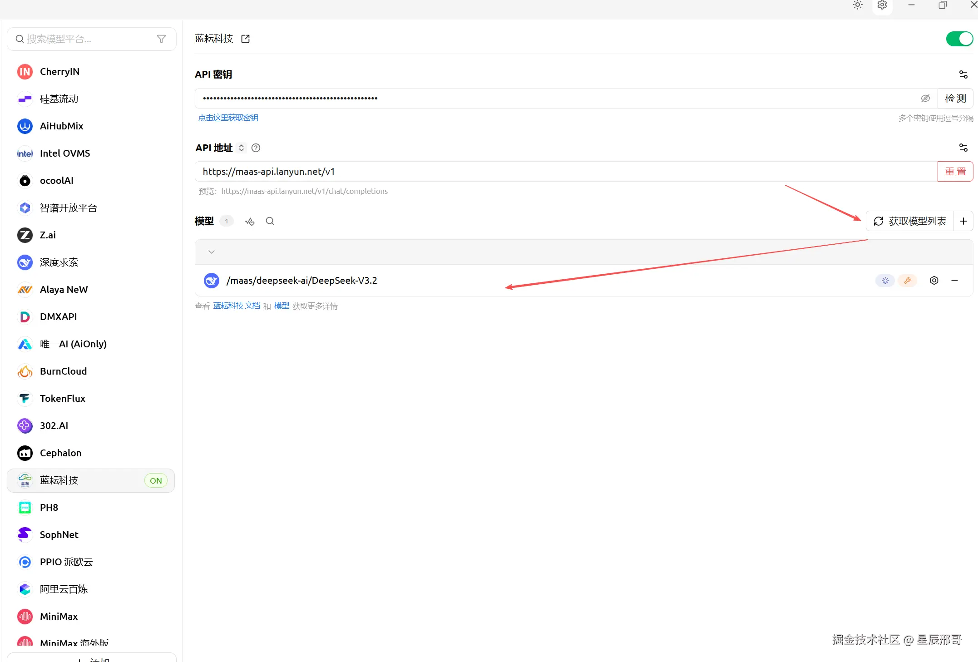Open the provider filter funnel
This screenshot has width=978, height=662.
pos(161,39)
